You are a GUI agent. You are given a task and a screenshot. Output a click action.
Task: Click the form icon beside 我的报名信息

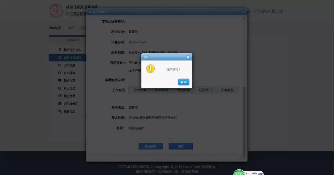(60, 57)
